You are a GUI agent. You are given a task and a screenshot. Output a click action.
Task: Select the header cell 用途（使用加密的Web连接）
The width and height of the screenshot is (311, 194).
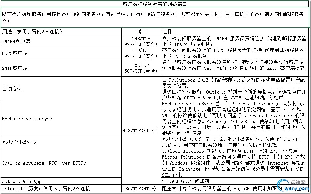(61, 31)
